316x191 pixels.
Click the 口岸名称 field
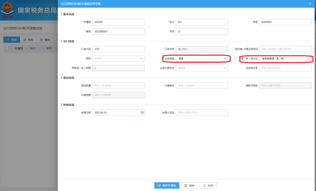tap(202, 49)
